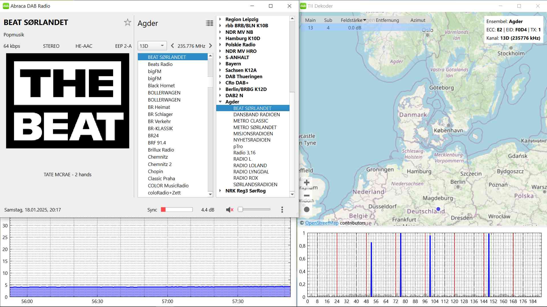Mark BEAT SØRLANDET as favorite with star
The width and height of the screenshot is (547, 307).
(x=127, y=22)
